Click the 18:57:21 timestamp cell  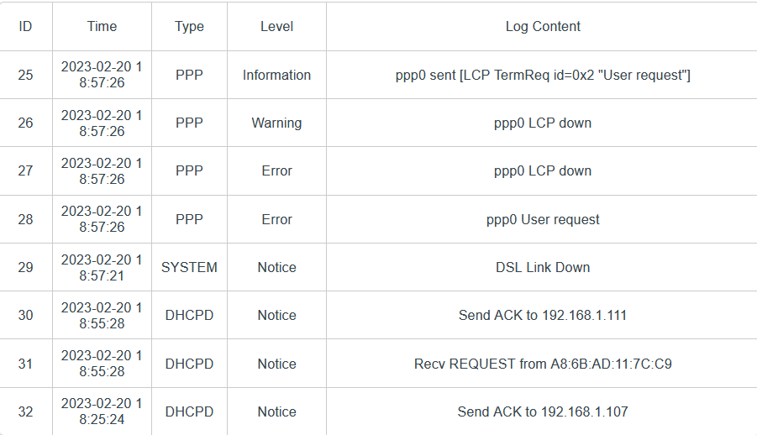pos(102,267)
